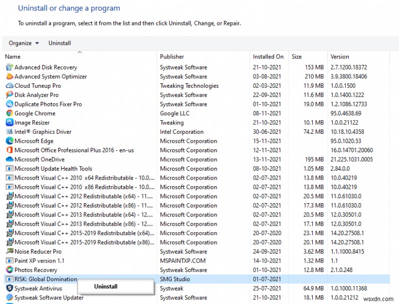Click the publisher cell Tweaking Technologies
The height and width of the screenshot is (304, 399).
190,86
